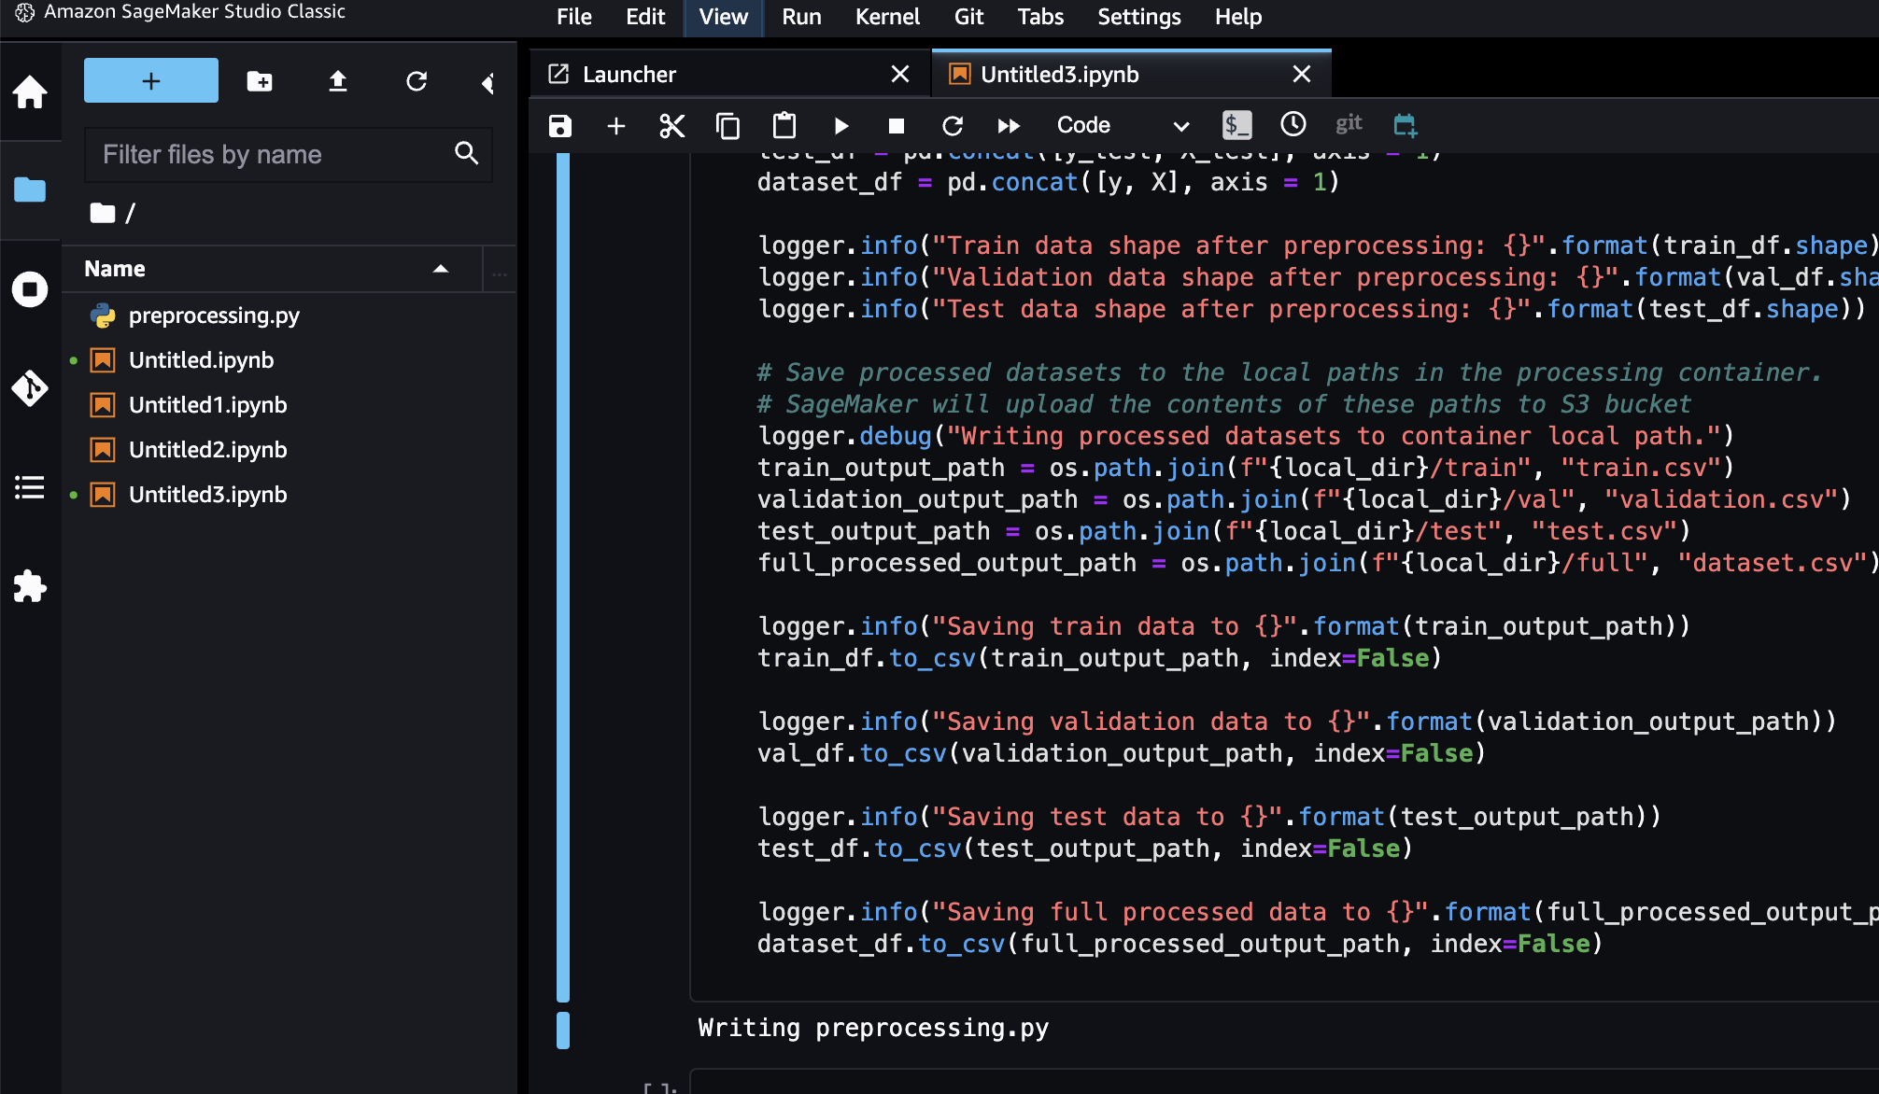Open the Kernel menu
1879x1094 pixels.
[x=886, y=17]
